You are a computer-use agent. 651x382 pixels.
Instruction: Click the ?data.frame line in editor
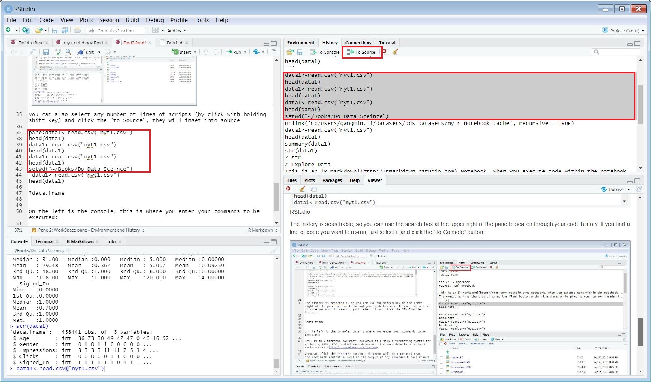[x=47, y=193]
